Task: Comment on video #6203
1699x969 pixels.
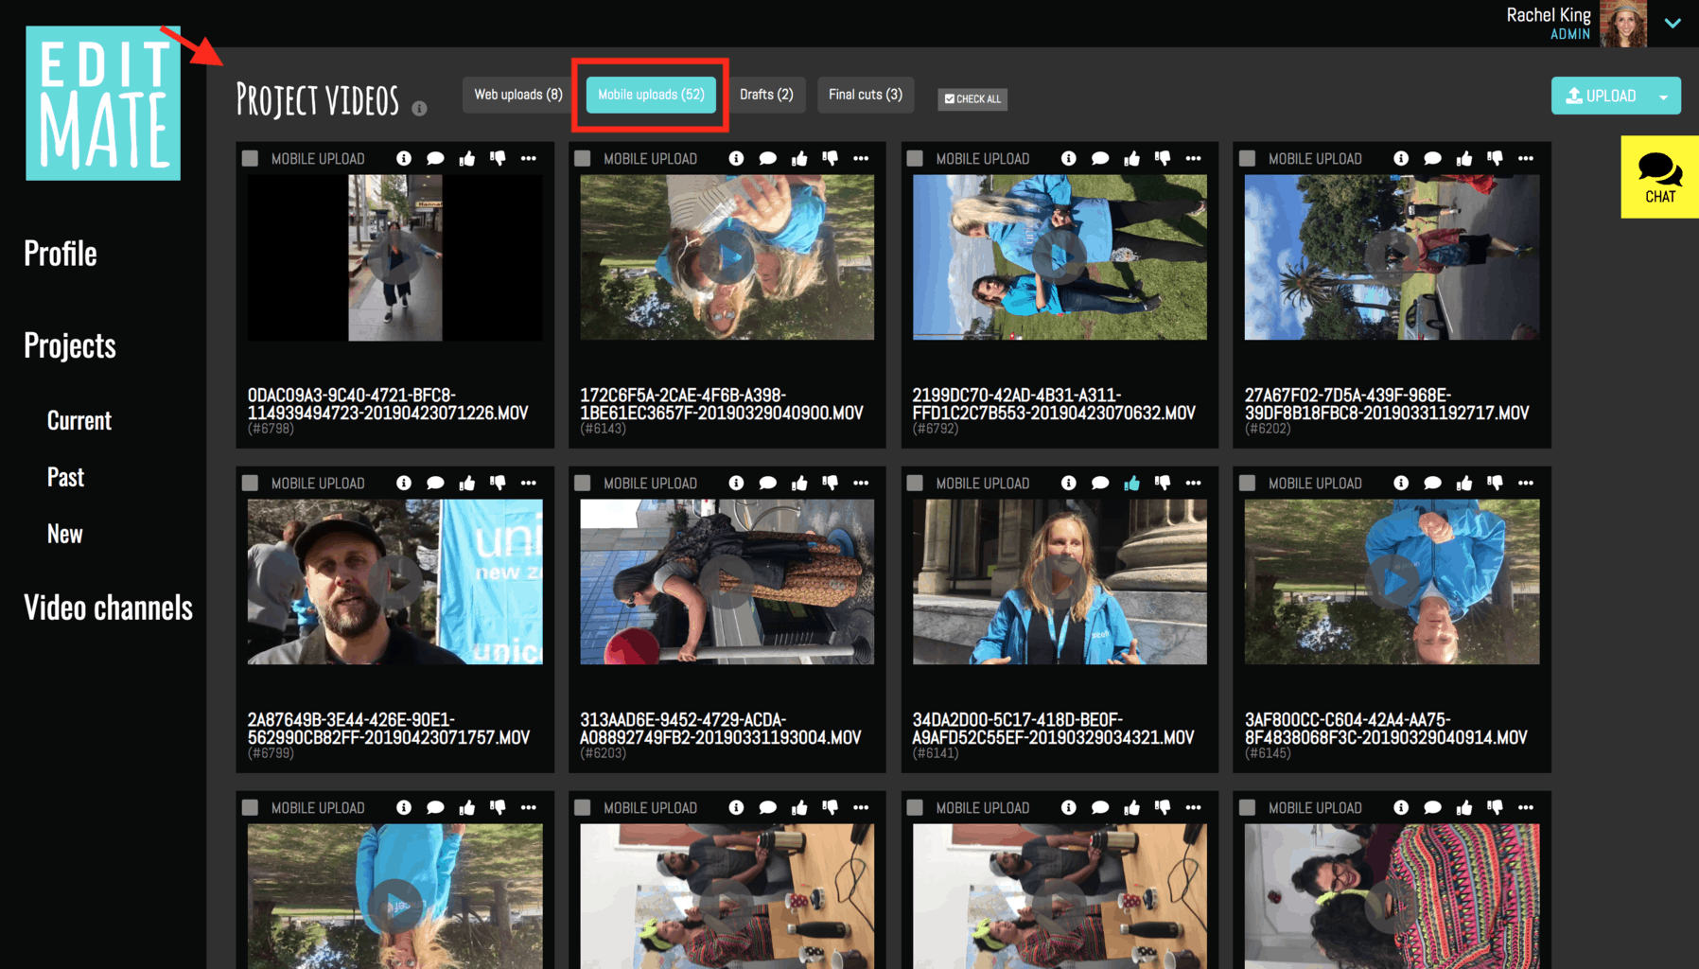Action: pyautogui.click(x=768, y=483)
